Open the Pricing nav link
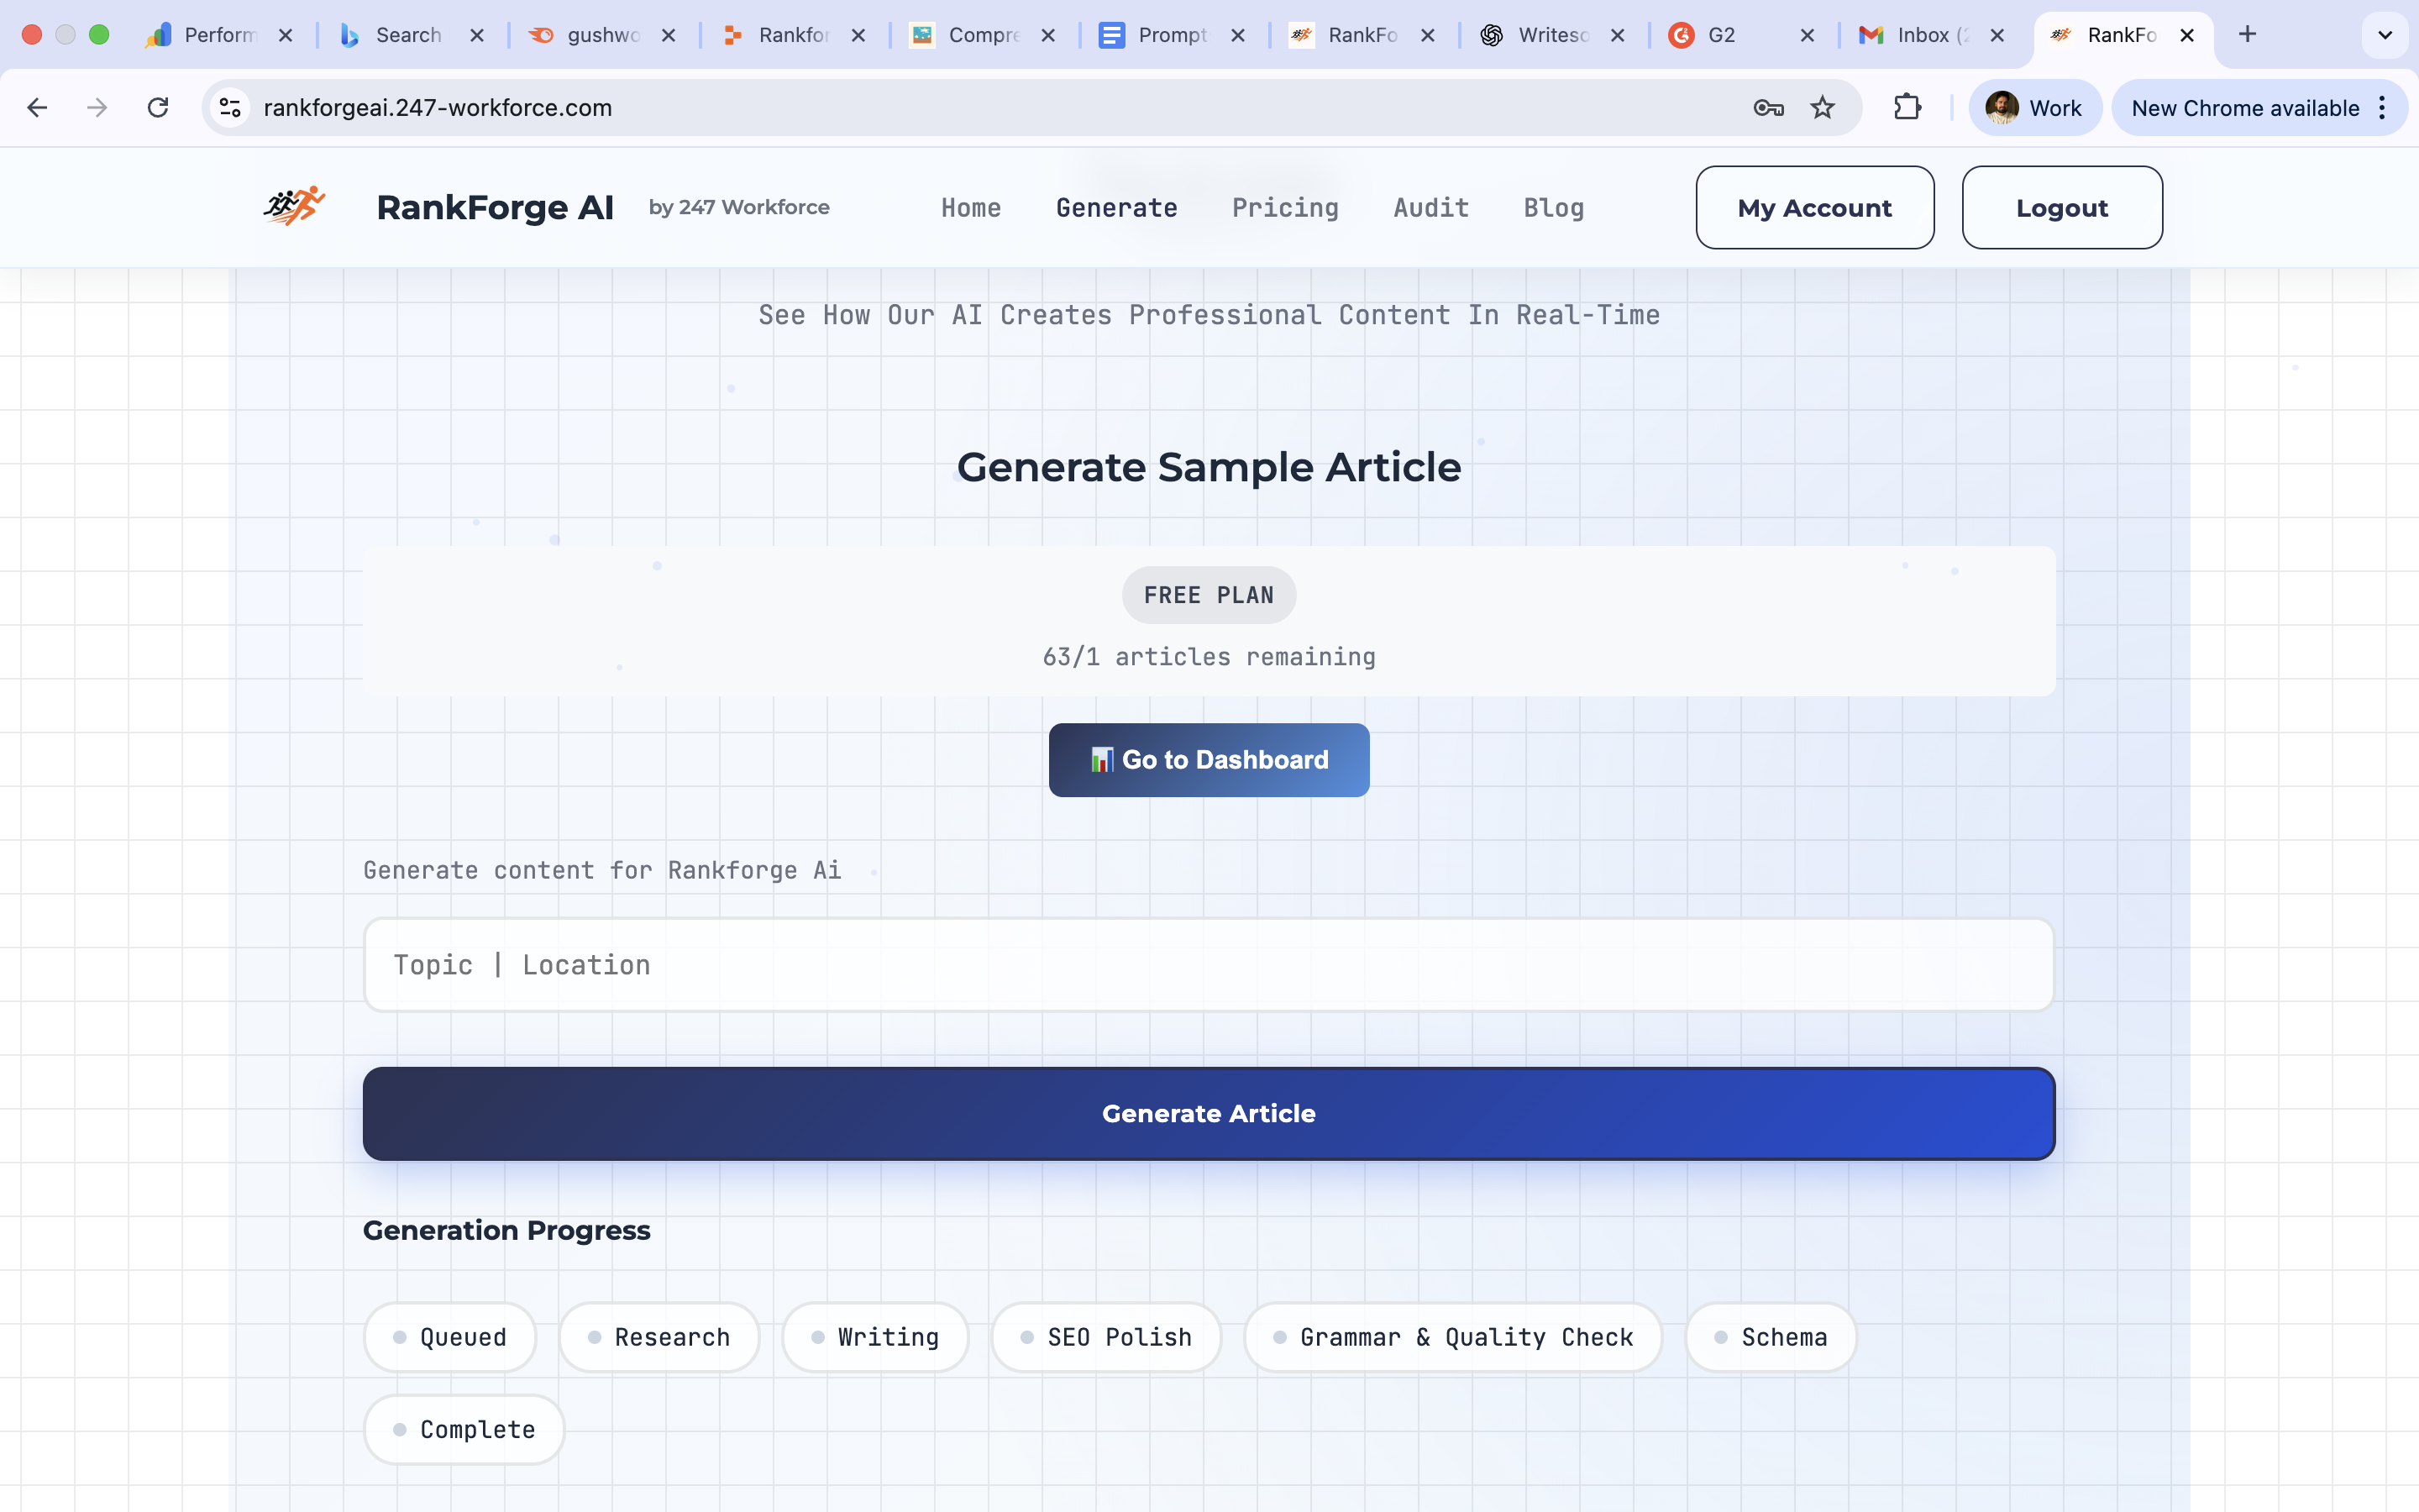Viewport: 2419px width, 1512px height. click(x=1284, y=208)
